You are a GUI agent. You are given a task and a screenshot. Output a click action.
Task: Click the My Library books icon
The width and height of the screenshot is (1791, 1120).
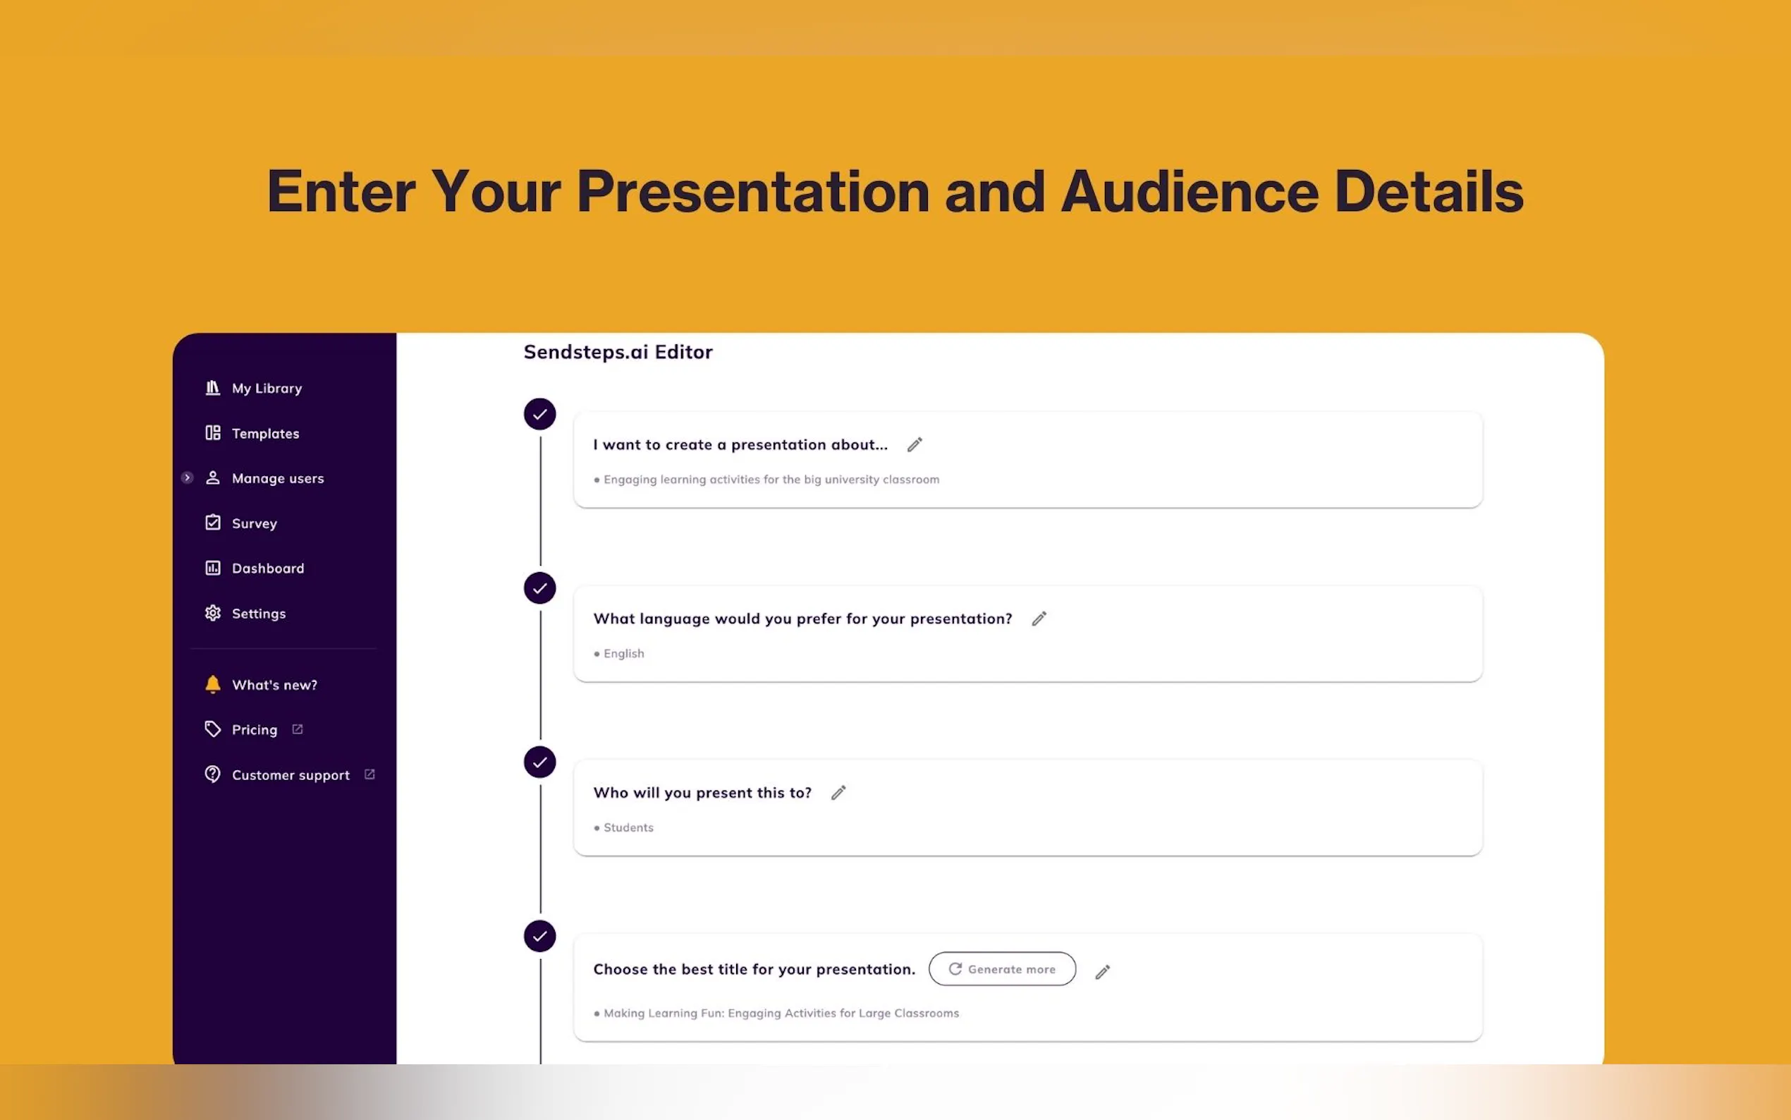tap(212, 387)
